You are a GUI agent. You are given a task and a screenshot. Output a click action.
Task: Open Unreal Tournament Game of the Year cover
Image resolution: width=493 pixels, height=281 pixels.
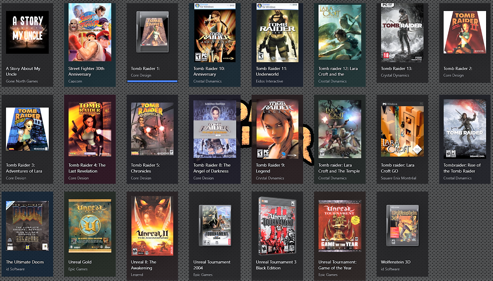340,226
